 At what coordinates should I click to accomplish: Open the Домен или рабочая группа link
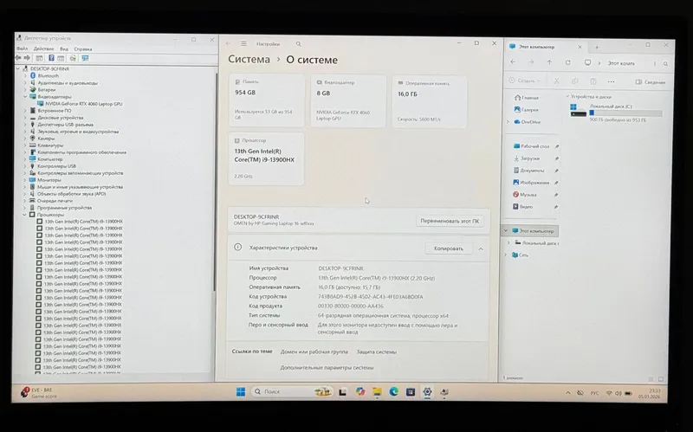[314, 351]
